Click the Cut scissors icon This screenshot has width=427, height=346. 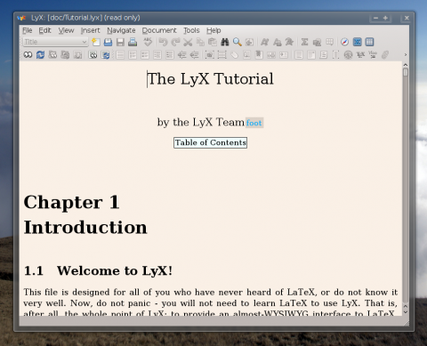pos(188,42)
